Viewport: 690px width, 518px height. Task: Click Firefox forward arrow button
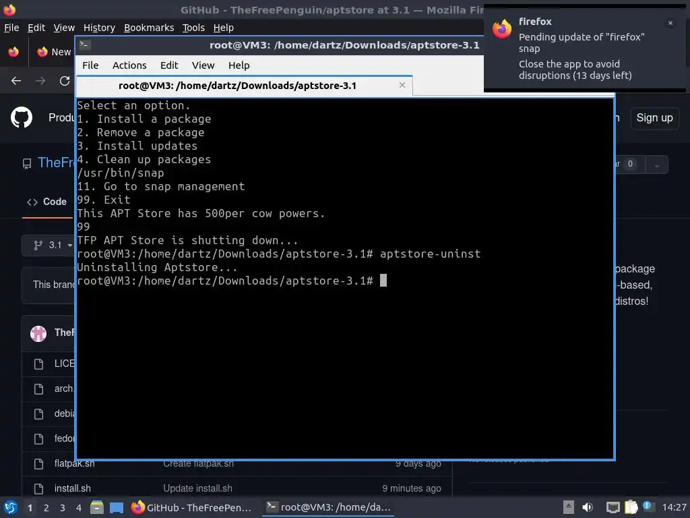40,81
